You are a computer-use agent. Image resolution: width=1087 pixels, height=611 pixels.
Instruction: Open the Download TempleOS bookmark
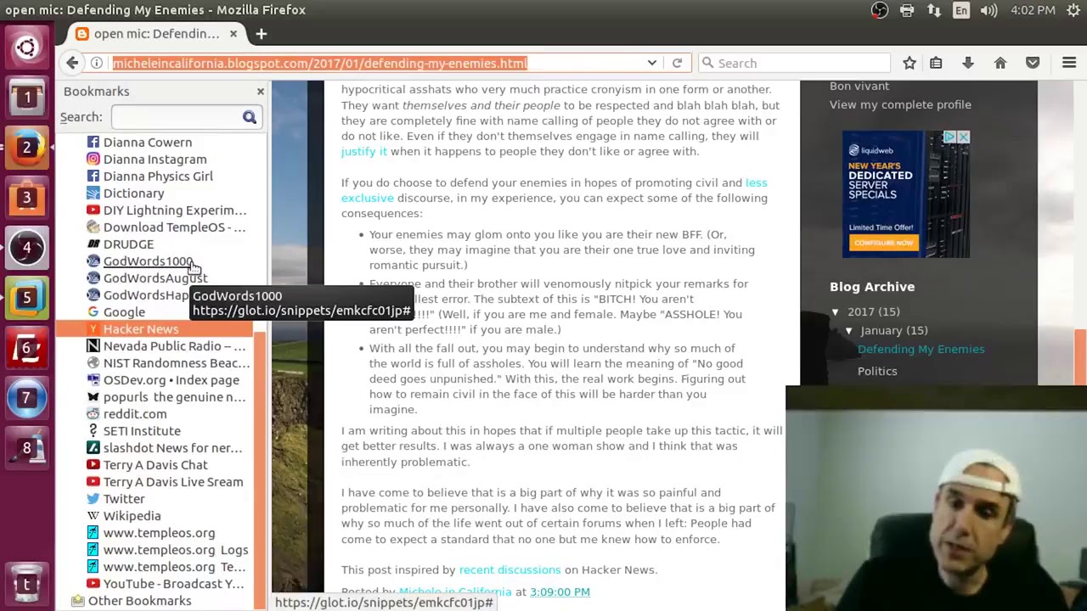coord(174,227)
